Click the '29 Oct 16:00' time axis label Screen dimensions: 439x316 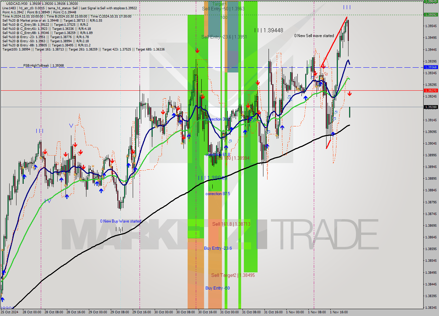tap(142, 312)
